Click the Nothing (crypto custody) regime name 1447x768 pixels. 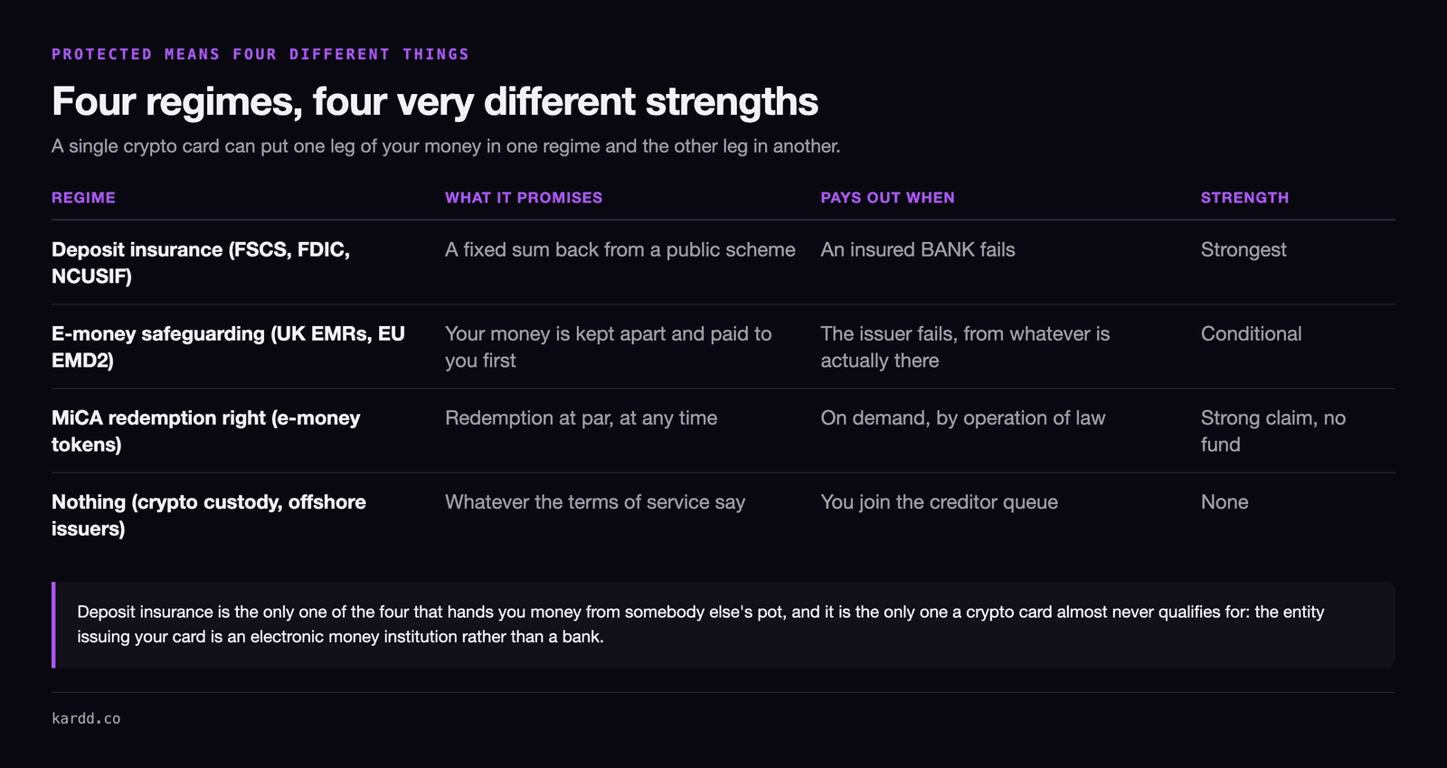(209, 514)
